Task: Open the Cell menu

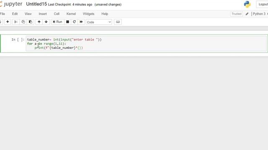Action: point(57,14)
